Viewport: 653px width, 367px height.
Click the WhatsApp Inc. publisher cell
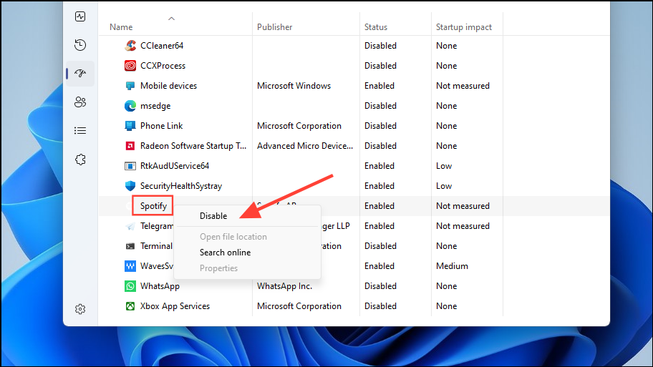click(x=284, y=286)
